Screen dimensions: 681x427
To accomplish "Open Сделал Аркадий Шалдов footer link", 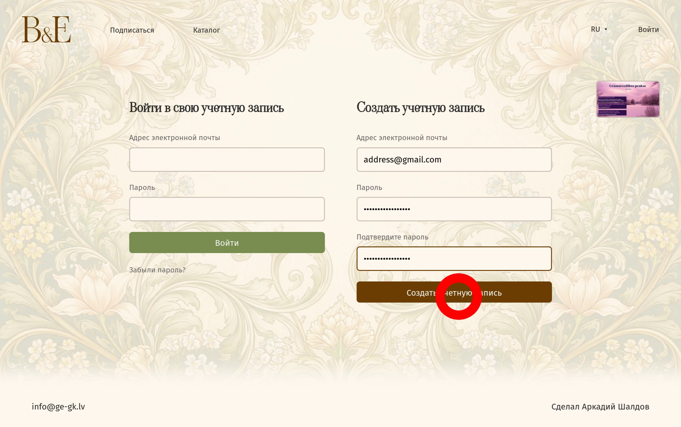I will click(x=600, y=407).
